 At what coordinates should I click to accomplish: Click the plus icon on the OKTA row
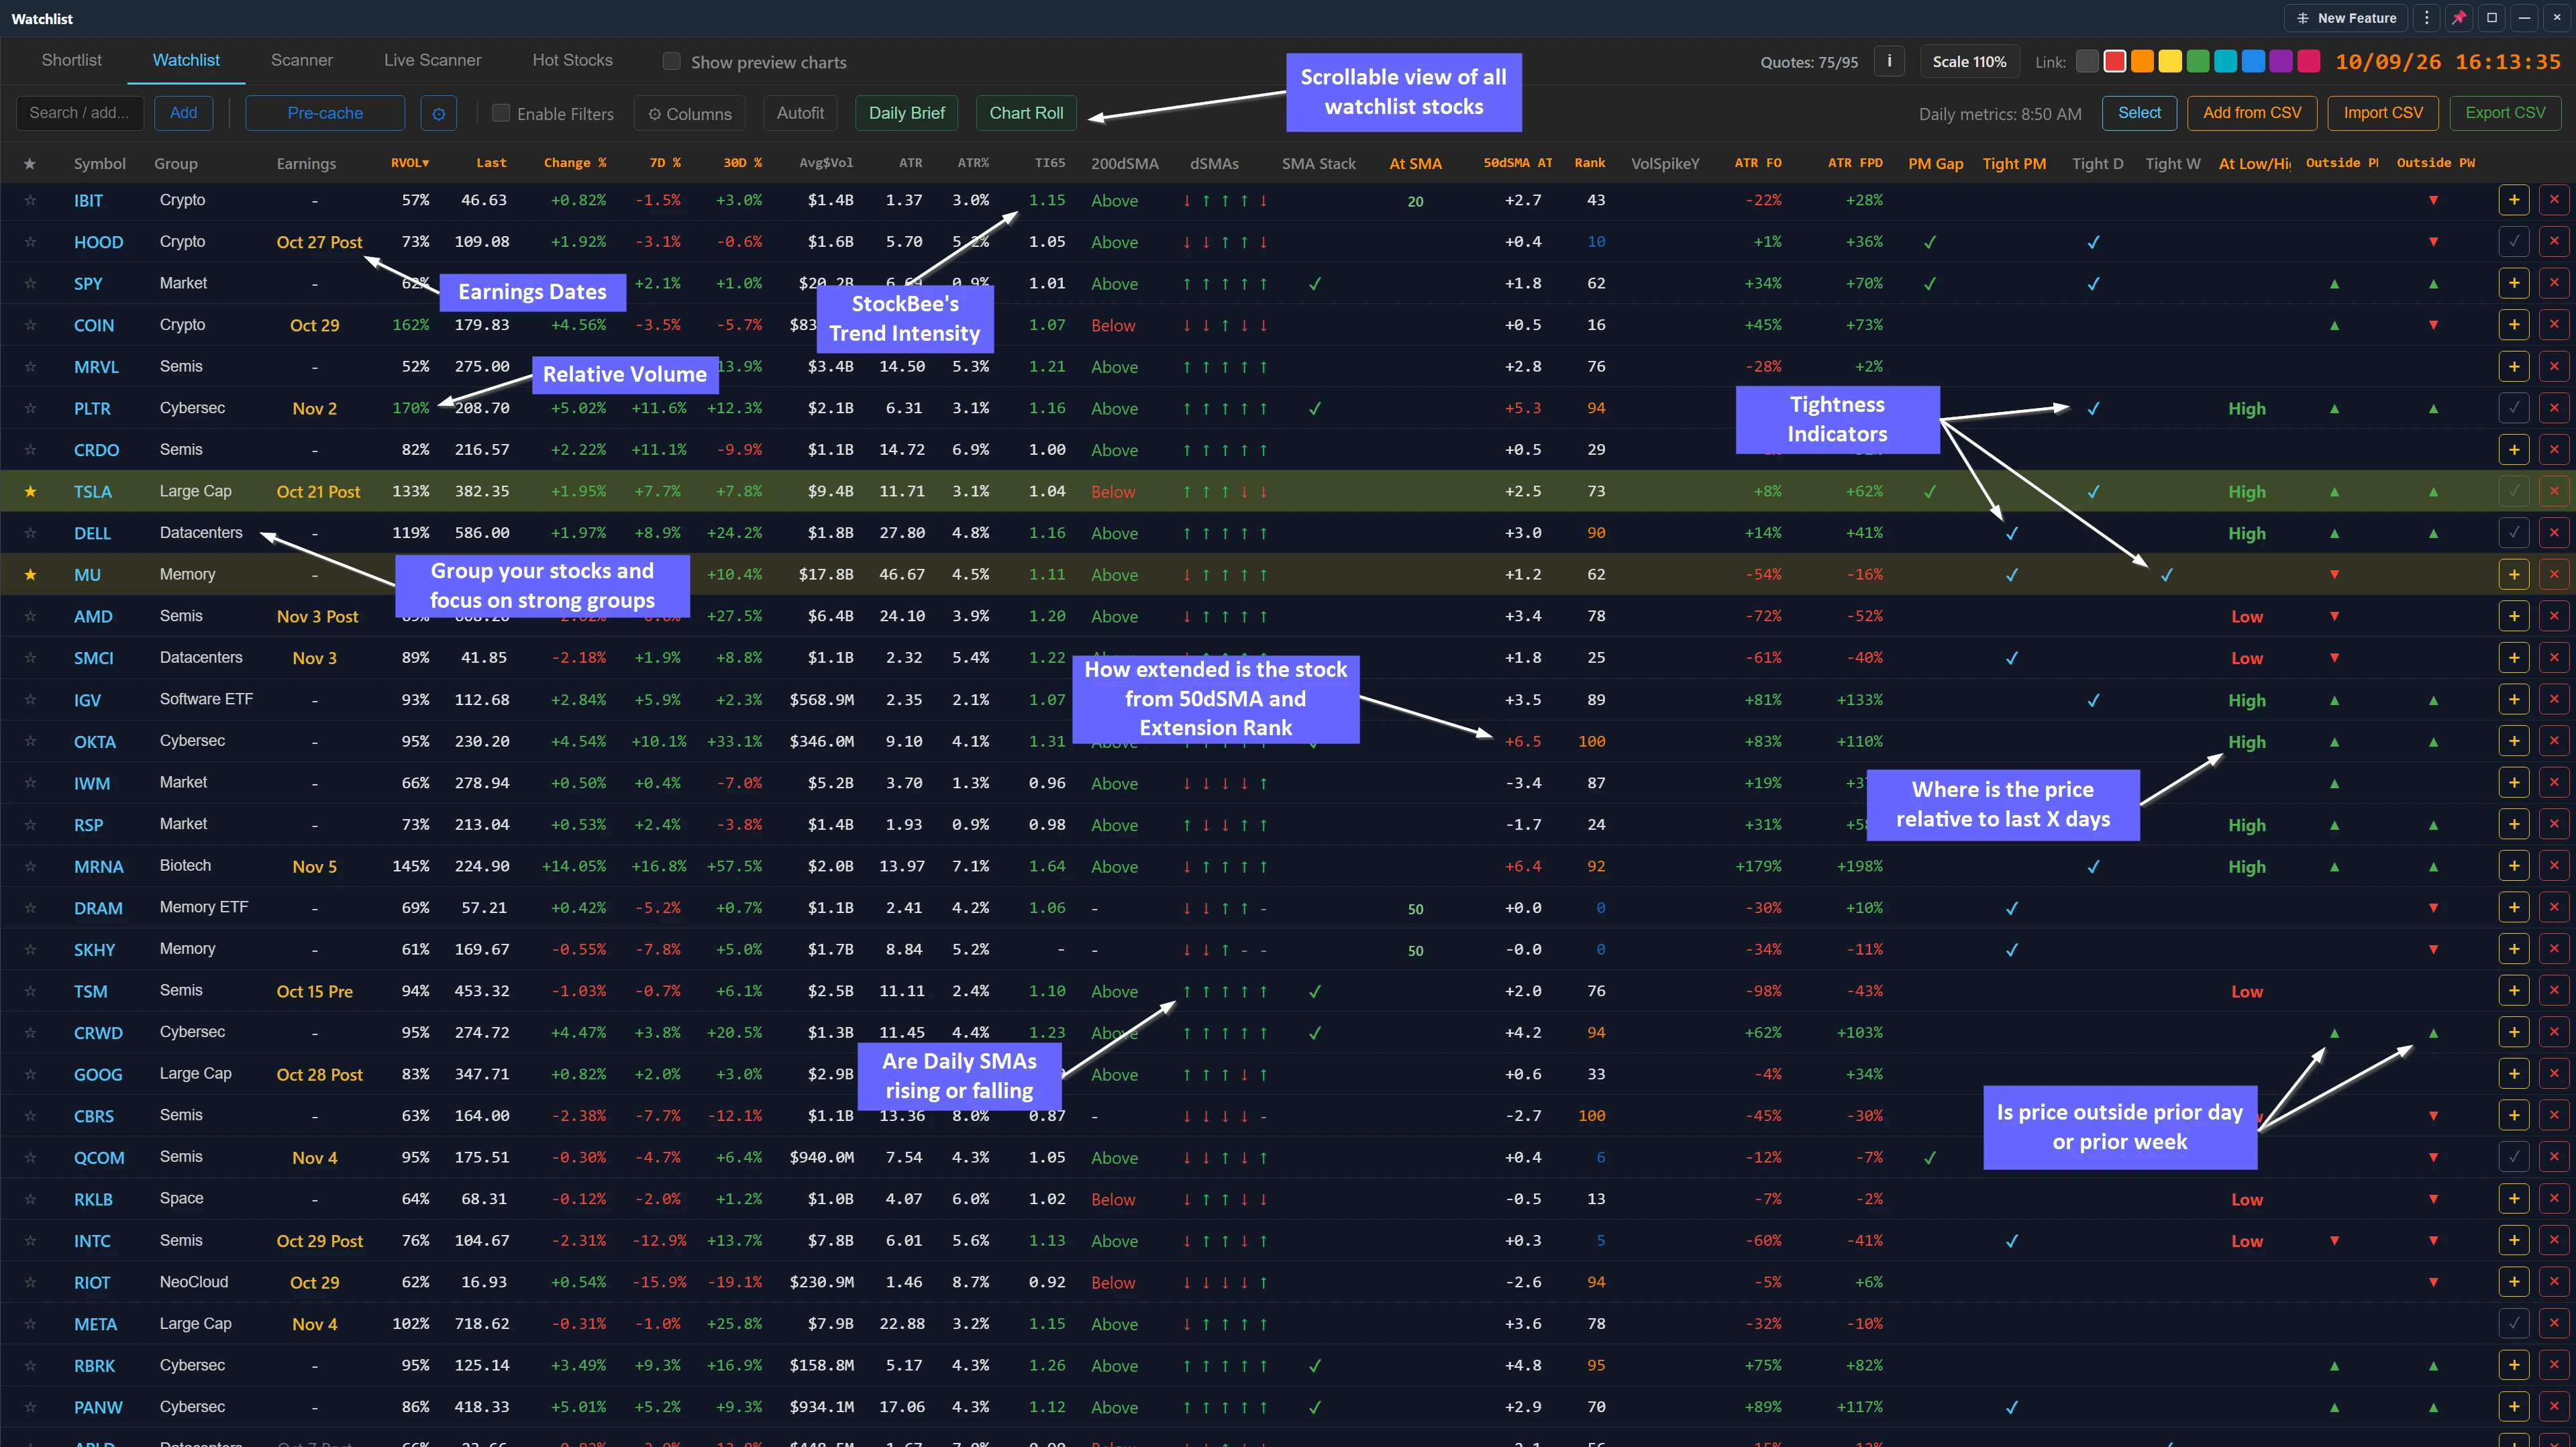coord(2514,741)
